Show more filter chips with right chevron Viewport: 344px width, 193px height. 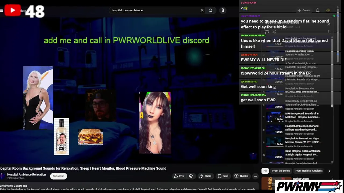tap(329, 171)
